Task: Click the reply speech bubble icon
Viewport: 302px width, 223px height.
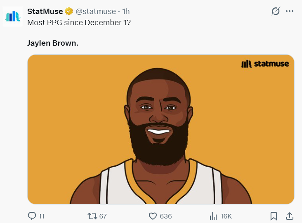Action: point(31,216)
